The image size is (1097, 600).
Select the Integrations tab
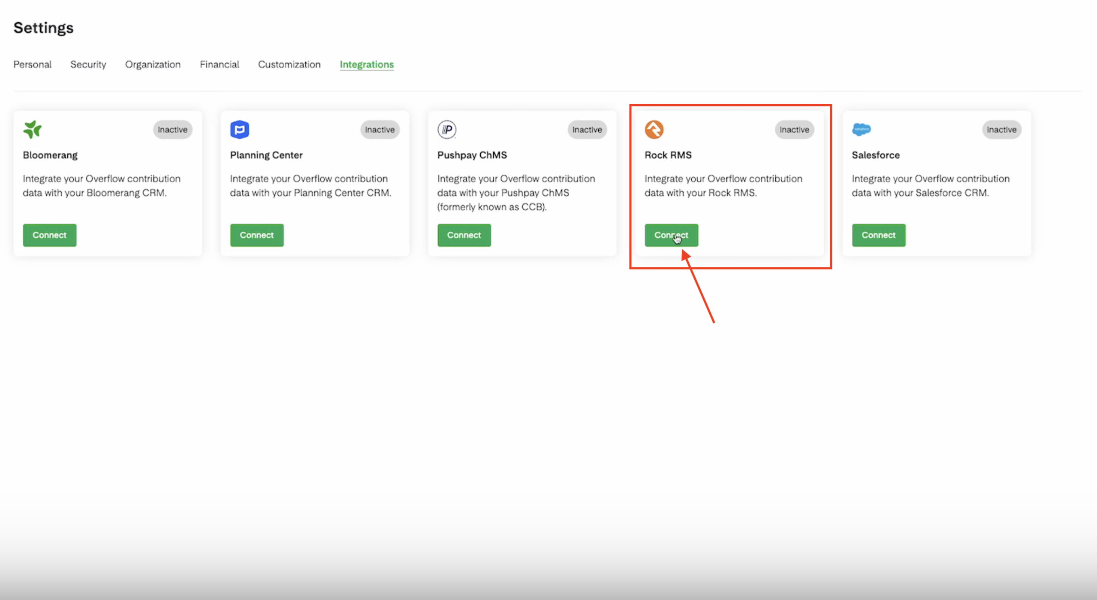(x=367, y=64)
